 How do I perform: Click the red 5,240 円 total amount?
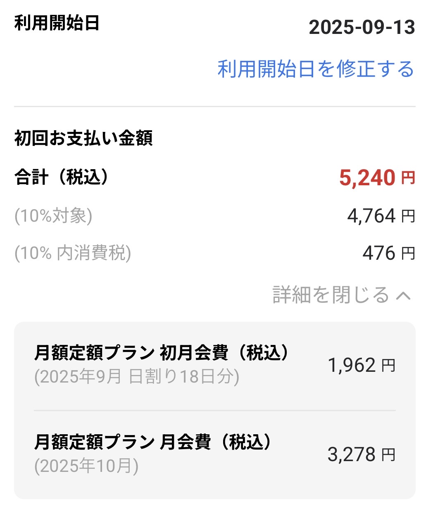point(376,178)
